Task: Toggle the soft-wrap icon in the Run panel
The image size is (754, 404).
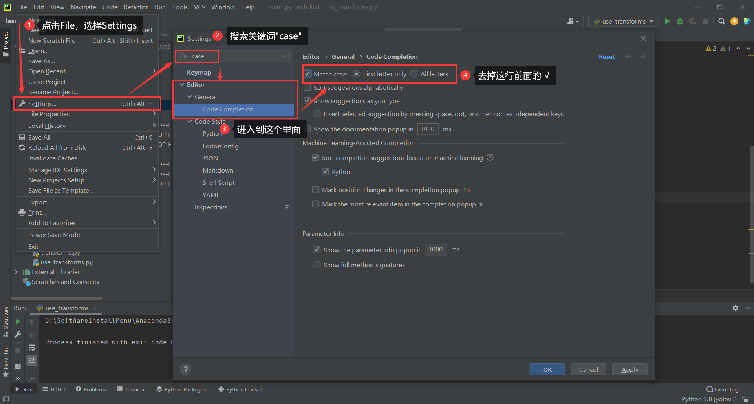Action: [32, 348]
